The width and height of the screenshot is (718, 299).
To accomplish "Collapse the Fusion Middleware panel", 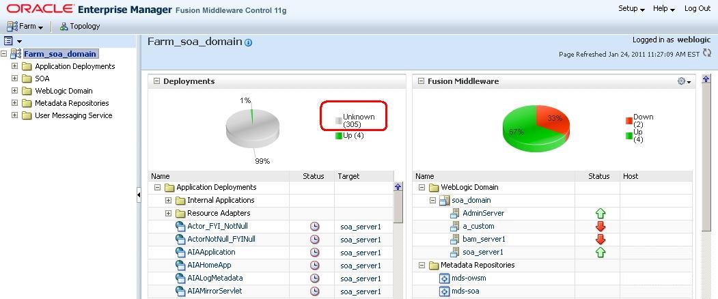I will click(x=421, y=81).
